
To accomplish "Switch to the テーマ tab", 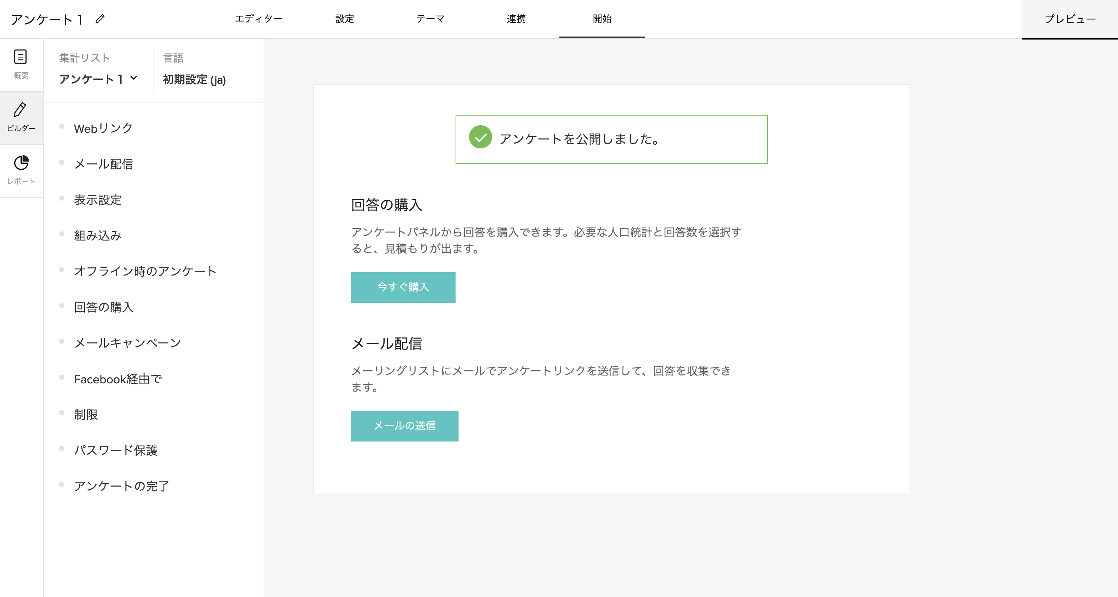I will [x=431, y=19].
